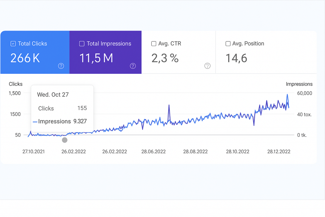Select the 266 K clicks value

tap(25, 58)
